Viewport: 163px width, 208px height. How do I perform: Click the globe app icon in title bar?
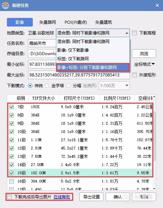(x=6, y=5)
